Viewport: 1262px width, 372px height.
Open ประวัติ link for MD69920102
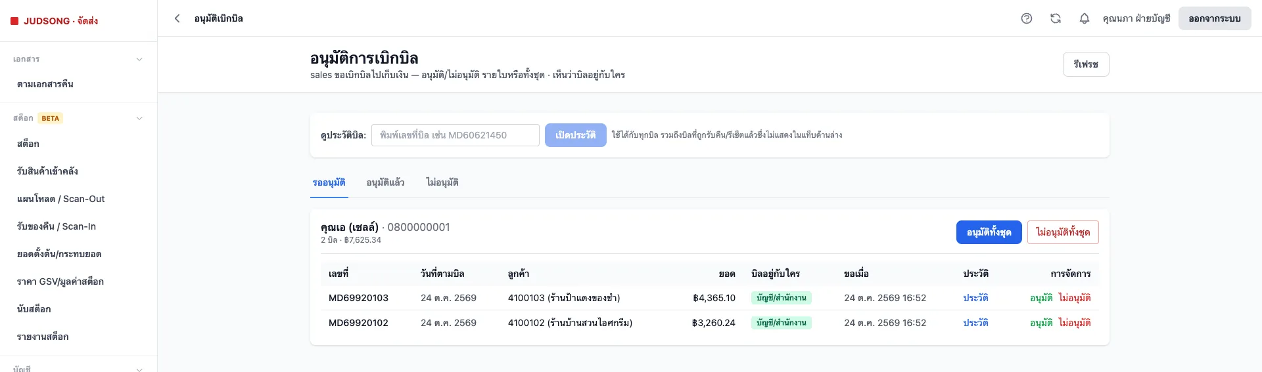[976, 323]
